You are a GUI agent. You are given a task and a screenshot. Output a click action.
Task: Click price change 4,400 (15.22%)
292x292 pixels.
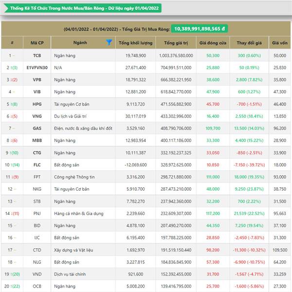(x=249, y=141)
